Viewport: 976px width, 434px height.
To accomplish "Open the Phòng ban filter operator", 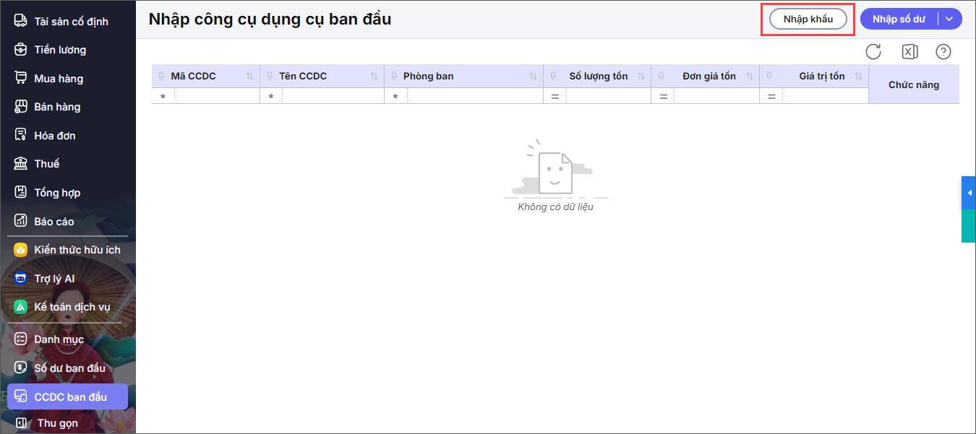I will pos(395,96).
